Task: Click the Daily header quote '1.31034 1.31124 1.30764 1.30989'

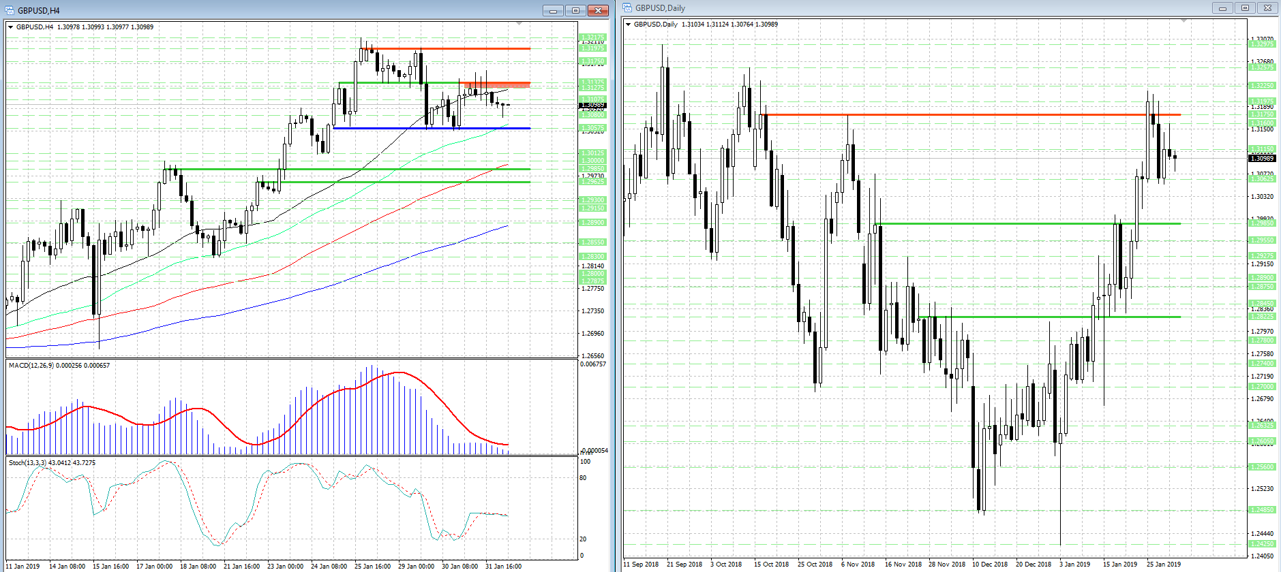Action: (x=729, y=25)
